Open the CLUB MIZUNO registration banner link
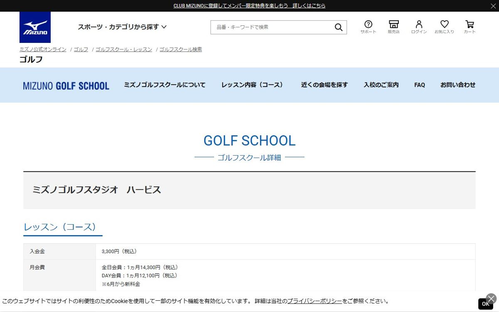Viewport: 499px width, 312px height. 249,6
